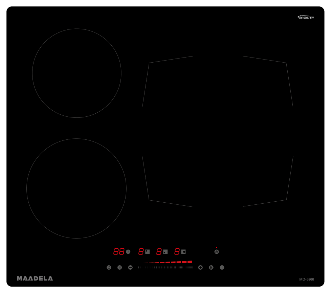Tap the timer clock icon
332x292 pixels.
(128, 252)
